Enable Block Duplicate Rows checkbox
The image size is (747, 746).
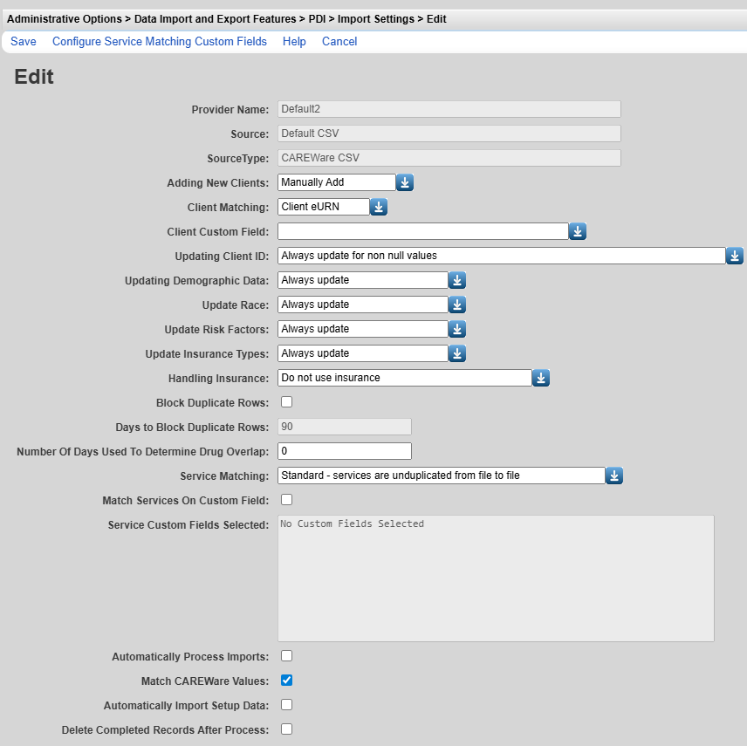[x=287, y=402]
